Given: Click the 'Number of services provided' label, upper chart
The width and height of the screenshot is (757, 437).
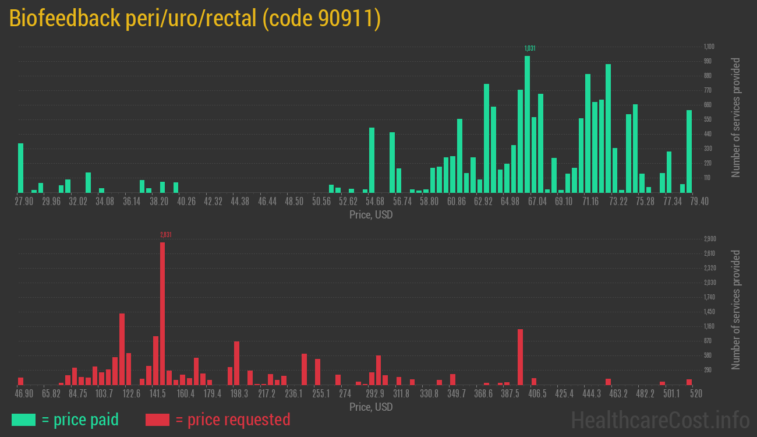Looking at the screenshot, I should pos(736,117).
